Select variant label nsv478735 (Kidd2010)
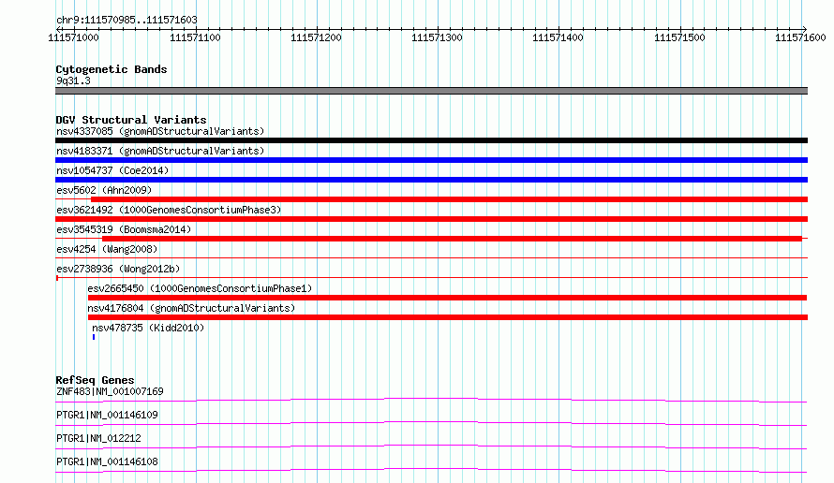This screenshot has width=834, height=483. pyautogui.click(x=148, y=328)
